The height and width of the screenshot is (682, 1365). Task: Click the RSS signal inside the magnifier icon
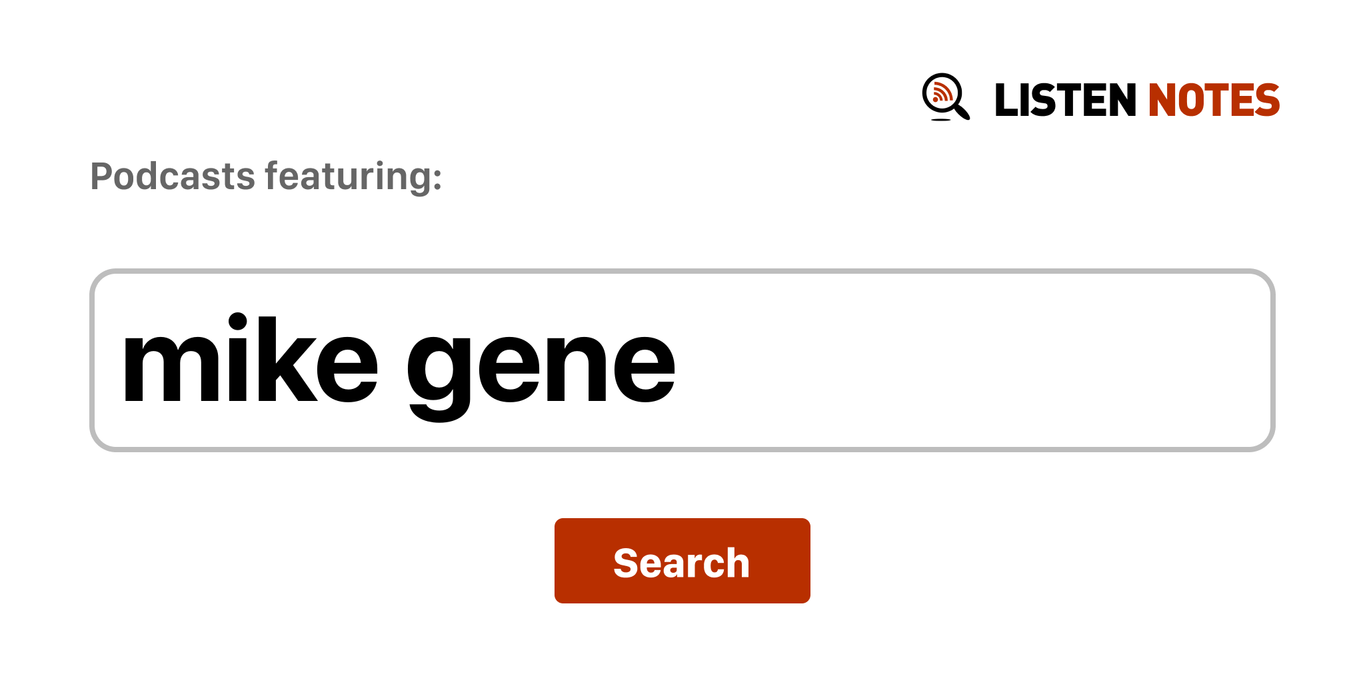941,93
